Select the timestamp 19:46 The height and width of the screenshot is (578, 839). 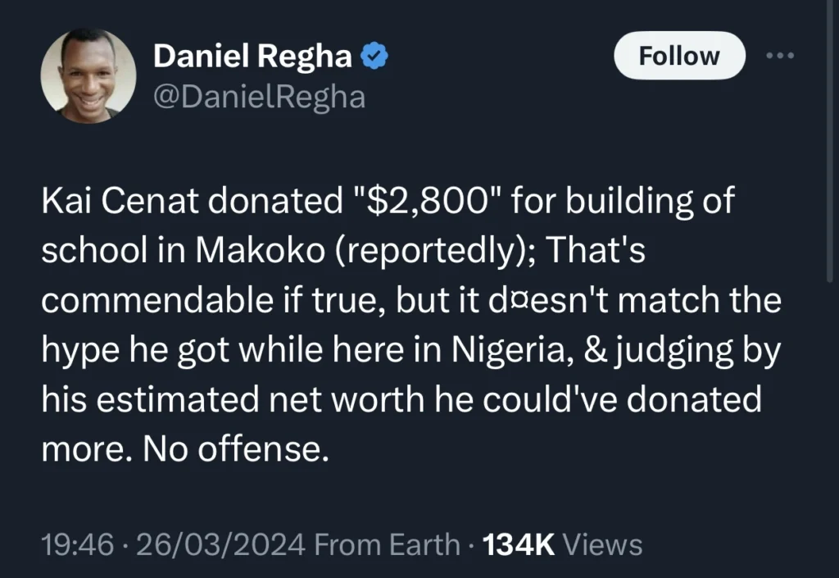(79, 544)
